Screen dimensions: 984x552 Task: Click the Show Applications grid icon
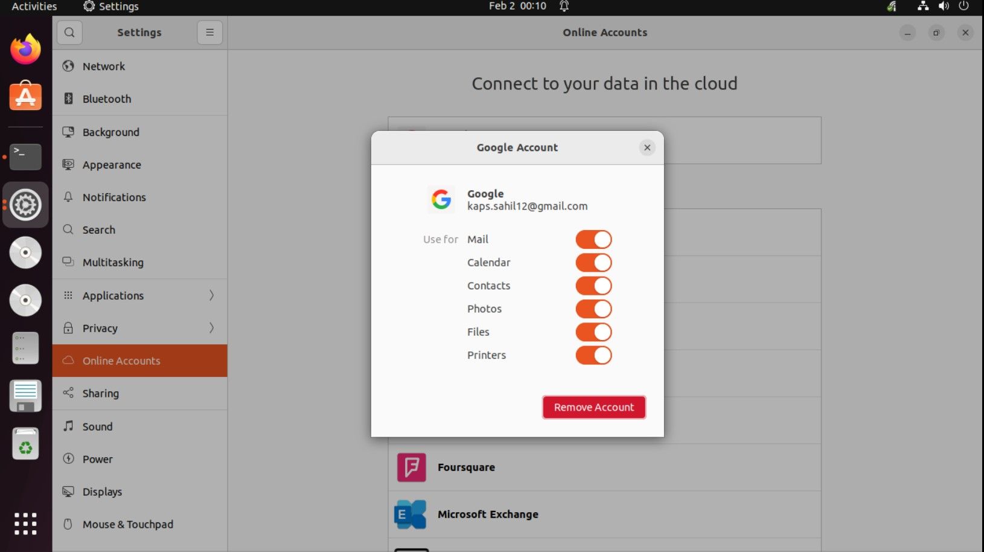point(25,524)
